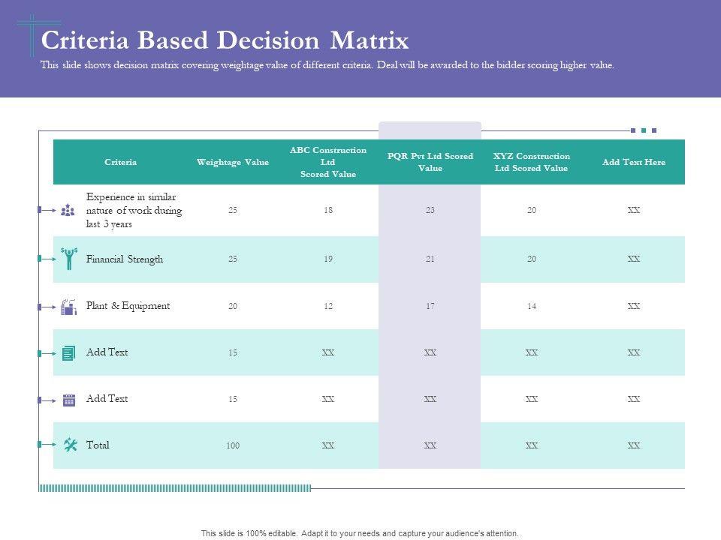
Task: Select the Plant & Equipment row label
Action: 128,306
